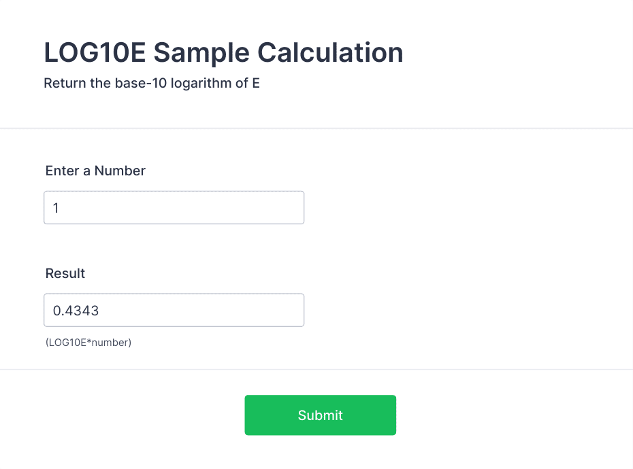This screenshot has height=469, width=633.
Task: Select the number 1 in the input box
Action: (56, 208)
